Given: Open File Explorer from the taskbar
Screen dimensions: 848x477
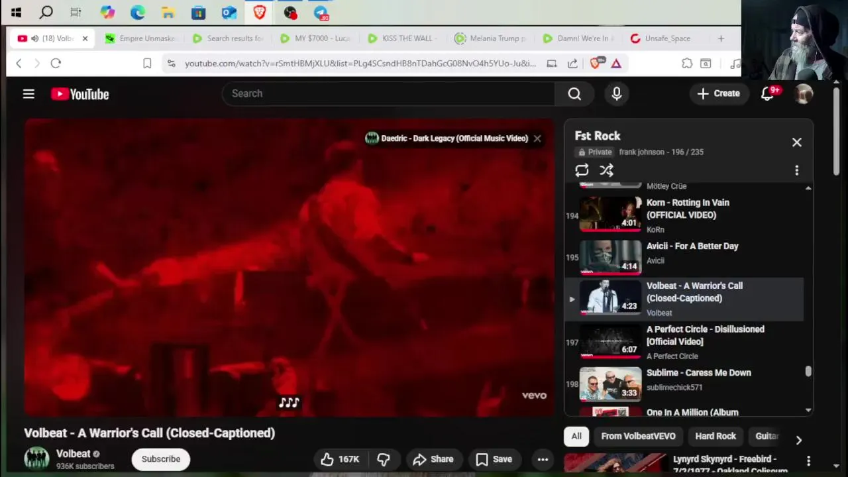Looking at the screenshot, I should 168,12.
